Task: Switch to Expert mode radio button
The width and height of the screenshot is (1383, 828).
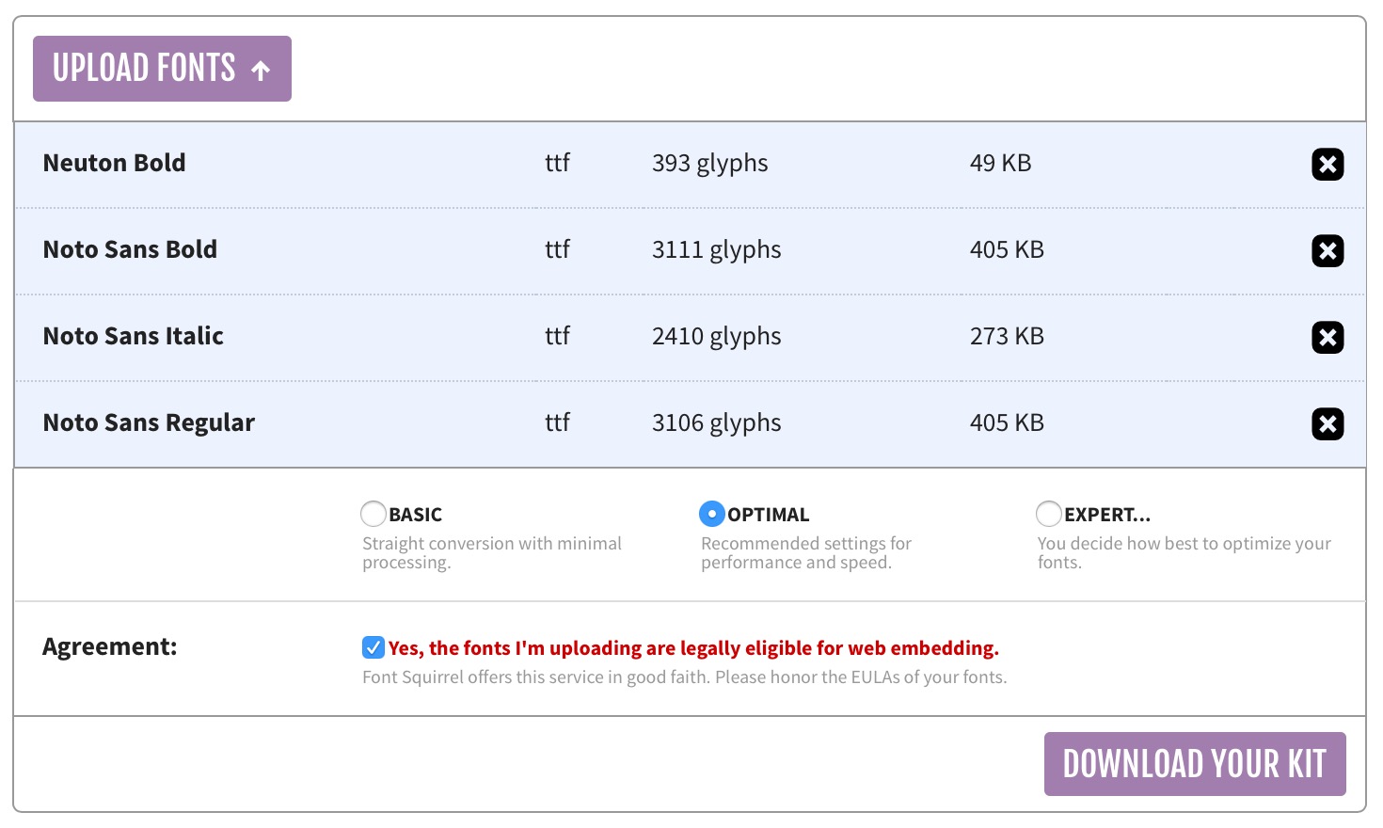Action: click(1048, 514)
